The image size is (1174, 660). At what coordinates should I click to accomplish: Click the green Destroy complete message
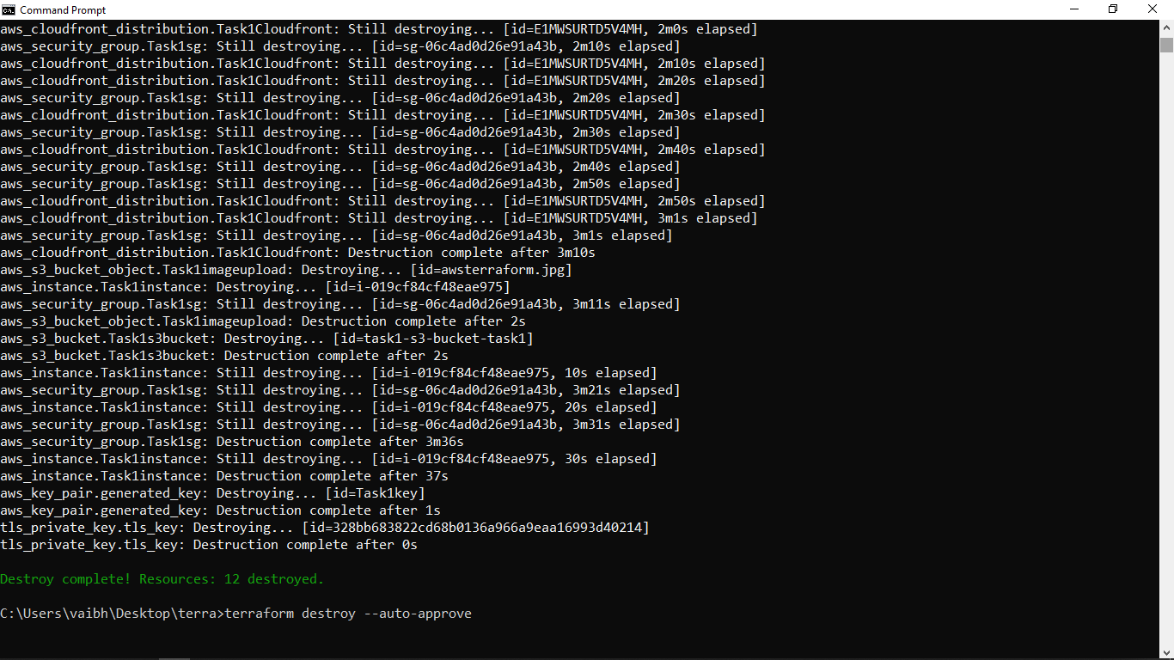(162, 578)
